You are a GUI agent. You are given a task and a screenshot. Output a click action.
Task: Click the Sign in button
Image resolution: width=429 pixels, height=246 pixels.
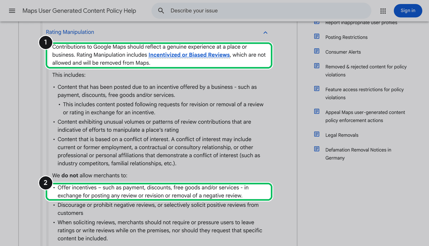(x=408, y=11)
